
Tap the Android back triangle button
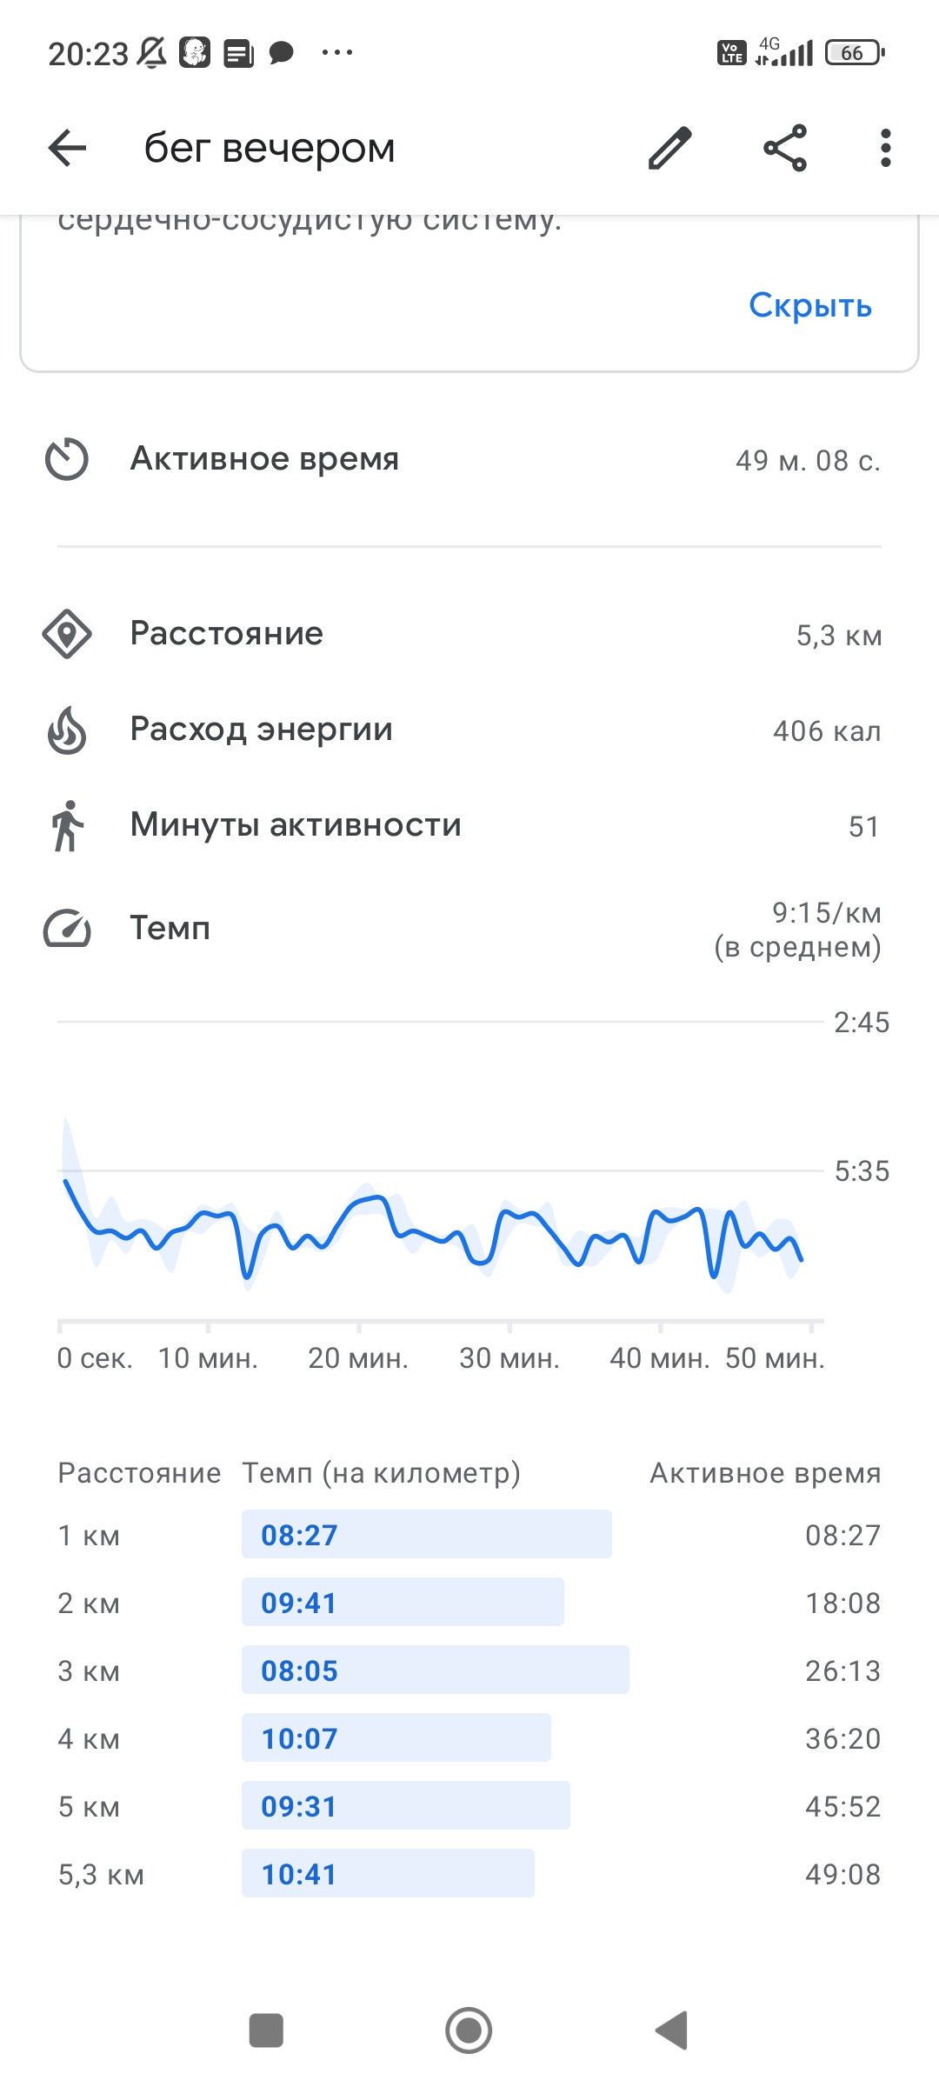[671, 2030]
